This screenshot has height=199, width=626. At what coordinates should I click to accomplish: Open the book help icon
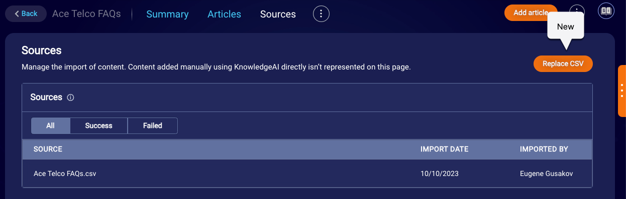pos(606,11)
